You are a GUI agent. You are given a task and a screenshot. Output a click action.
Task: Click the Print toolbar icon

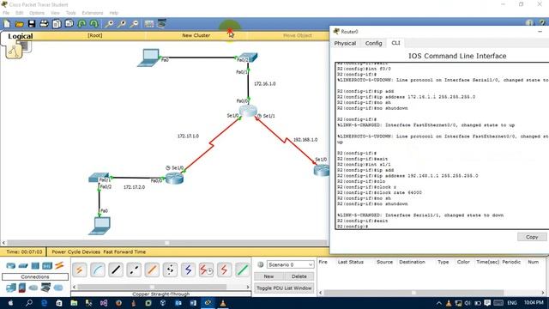pos(44,24)
